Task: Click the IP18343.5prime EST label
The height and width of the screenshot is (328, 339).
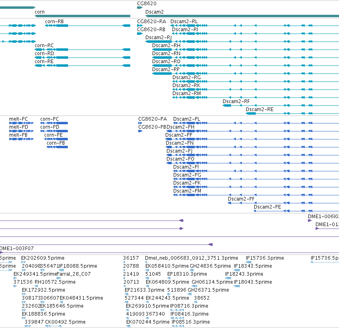Action: tap(253, 266)
